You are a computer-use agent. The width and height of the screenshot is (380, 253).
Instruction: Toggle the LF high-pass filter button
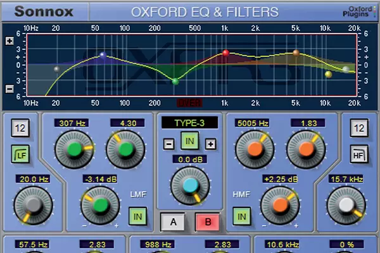(20, 154)
